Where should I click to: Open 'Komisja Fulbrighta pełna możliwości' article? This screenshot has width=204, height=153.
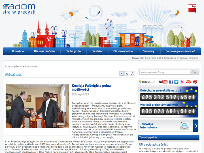coord(91,87)
